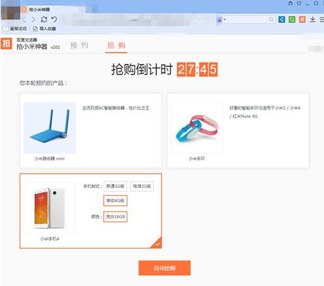Open the 最常访问 bookmark folder
Screen dimensions: 324x286
pos(15,29)
